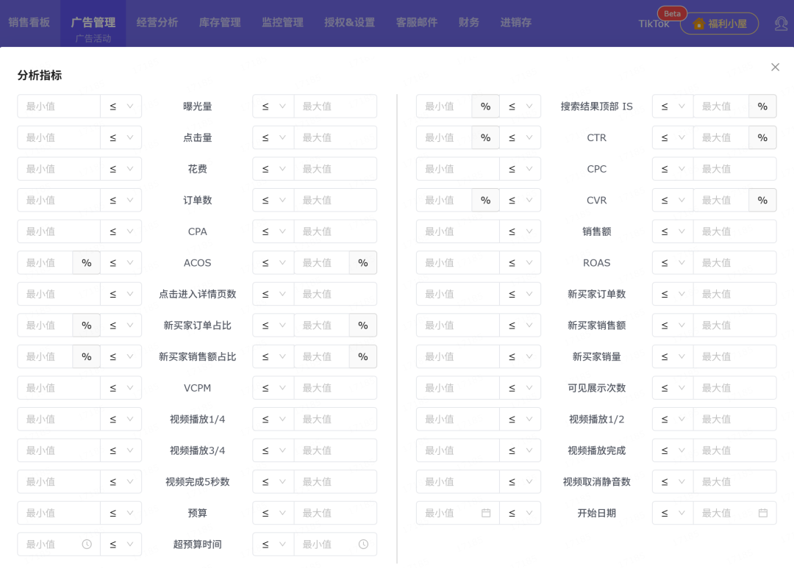Expand the left operator dropdown for CTR

[520, 137]
